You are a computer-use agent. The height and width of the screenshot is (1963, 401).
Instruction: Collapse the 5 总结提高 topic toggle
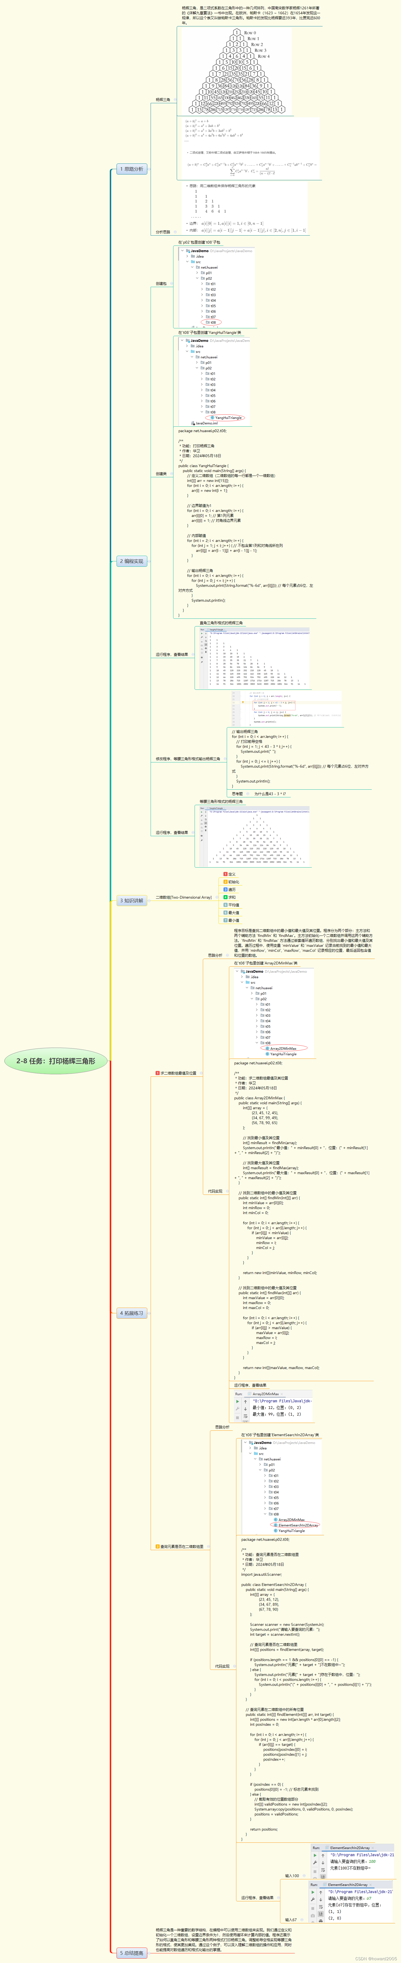pos(149,1953)
